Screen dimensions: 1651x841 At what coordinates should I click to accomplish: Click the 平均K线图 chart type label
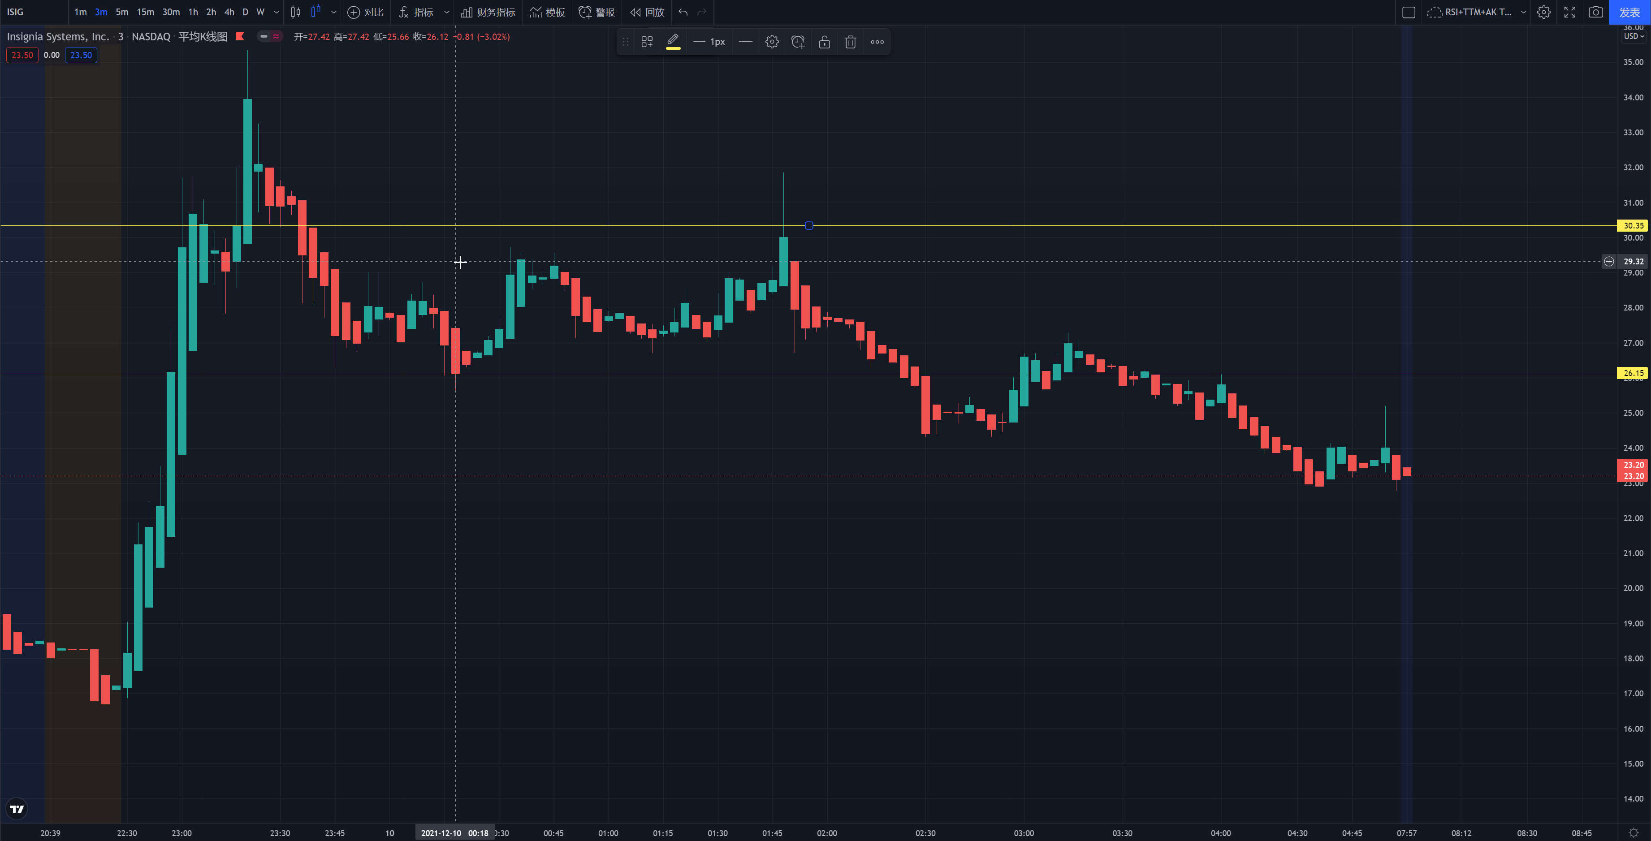point(203,37)
